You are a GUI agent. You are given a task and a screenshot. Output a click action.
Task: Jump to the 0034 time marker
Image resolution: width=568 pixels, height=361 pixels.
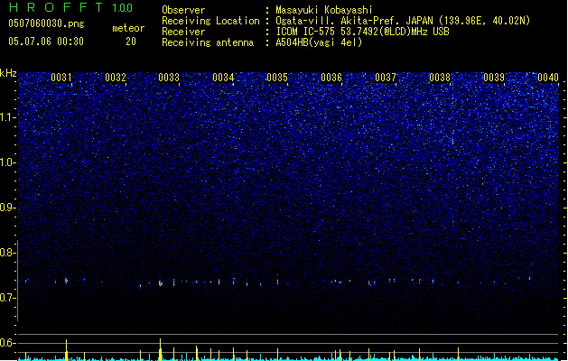[x=223, y=77]
